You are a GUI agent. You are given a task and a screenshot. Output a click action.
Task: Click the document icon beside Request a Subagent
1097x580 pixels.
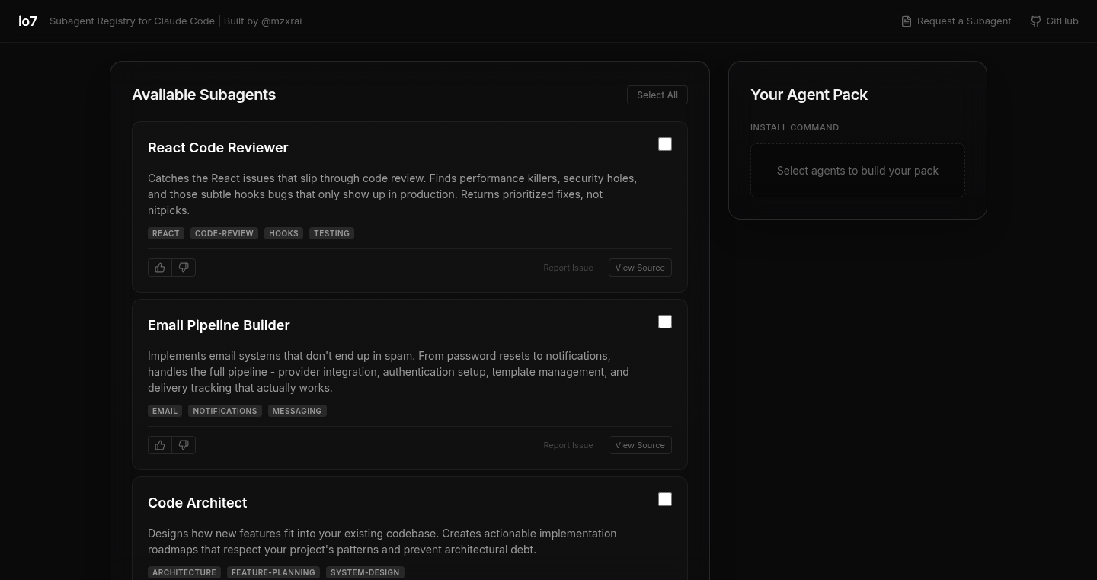coord(907,21)
